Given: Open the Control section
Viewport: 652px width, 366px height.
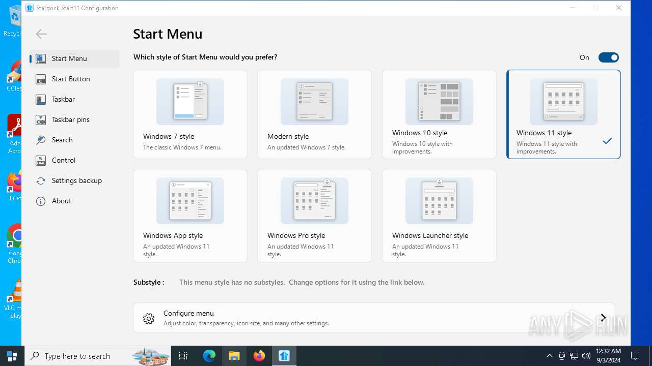Looking at the screenshot, I should [74, 160].
